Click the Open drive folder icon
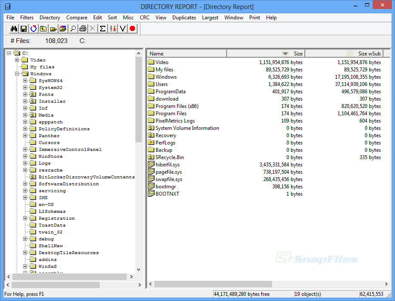This screenshot has width=395, height=301. coord(54,29)
